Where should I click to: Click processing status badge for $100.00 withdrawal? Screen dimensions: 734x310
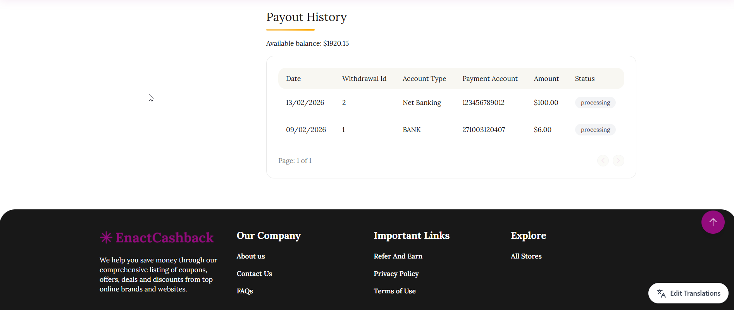pyautogui.click(x=595, y=103)
